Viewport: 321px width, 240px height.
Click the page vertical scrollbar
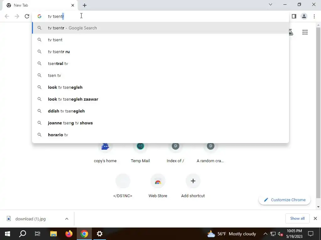pos(318,112)
